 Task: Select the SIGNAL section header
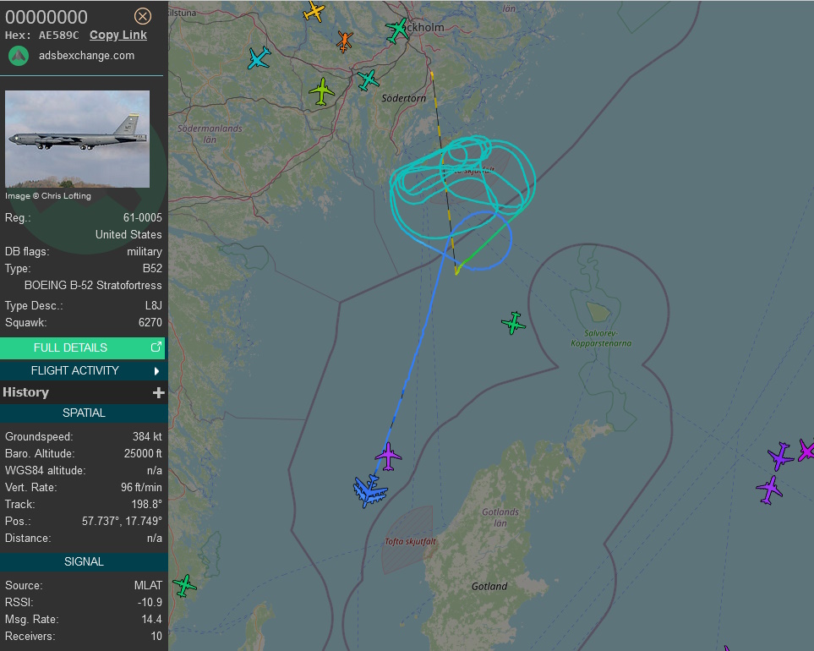[x=84, y=561]
